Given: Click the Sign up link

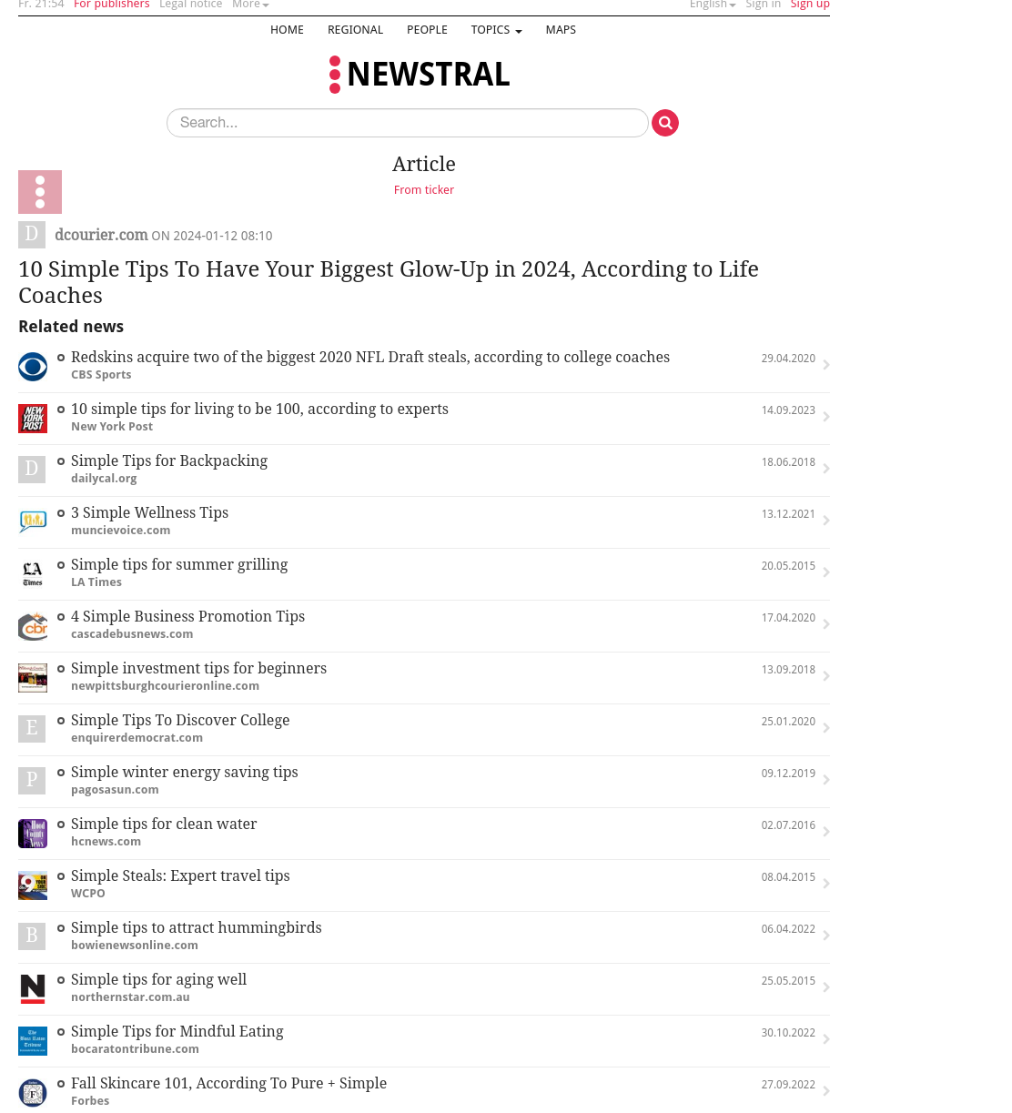Looking at the screenshot, I should 810,5.
